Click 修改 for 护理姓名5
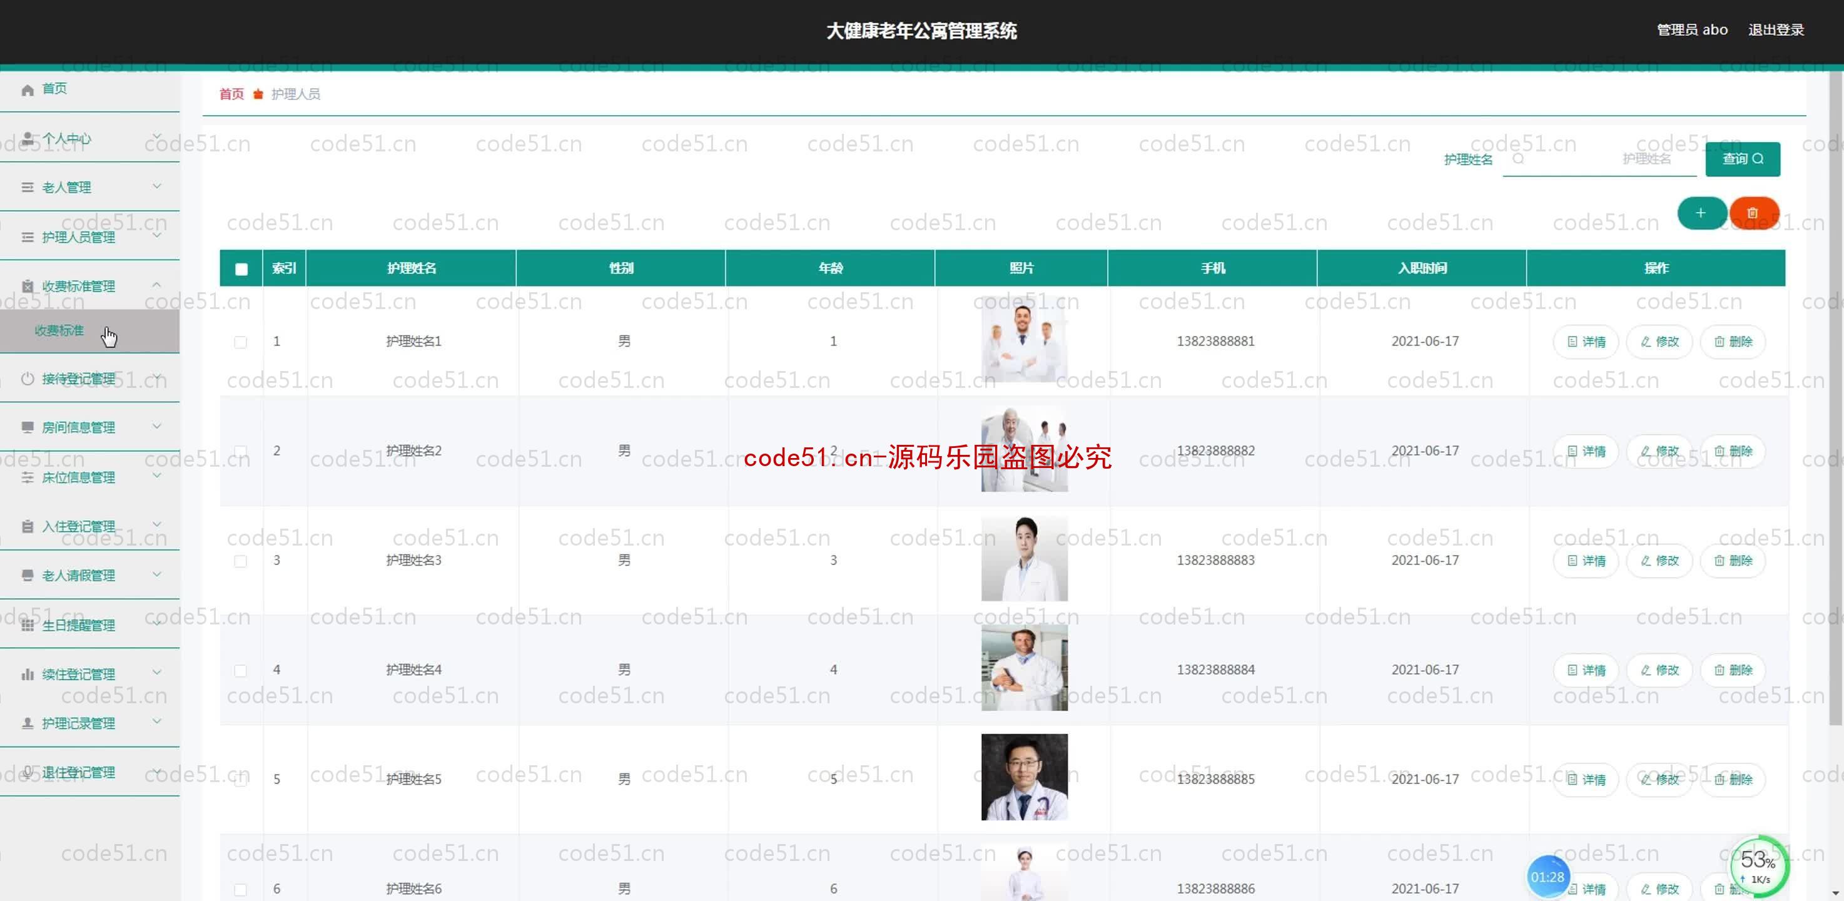This screenshot has width=1844, height=901. click(x=1659, y=779)
